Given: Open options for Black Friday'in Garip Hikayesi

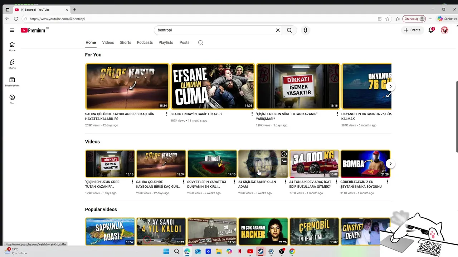Looking at the screenshot, I should tap(252, 114).
